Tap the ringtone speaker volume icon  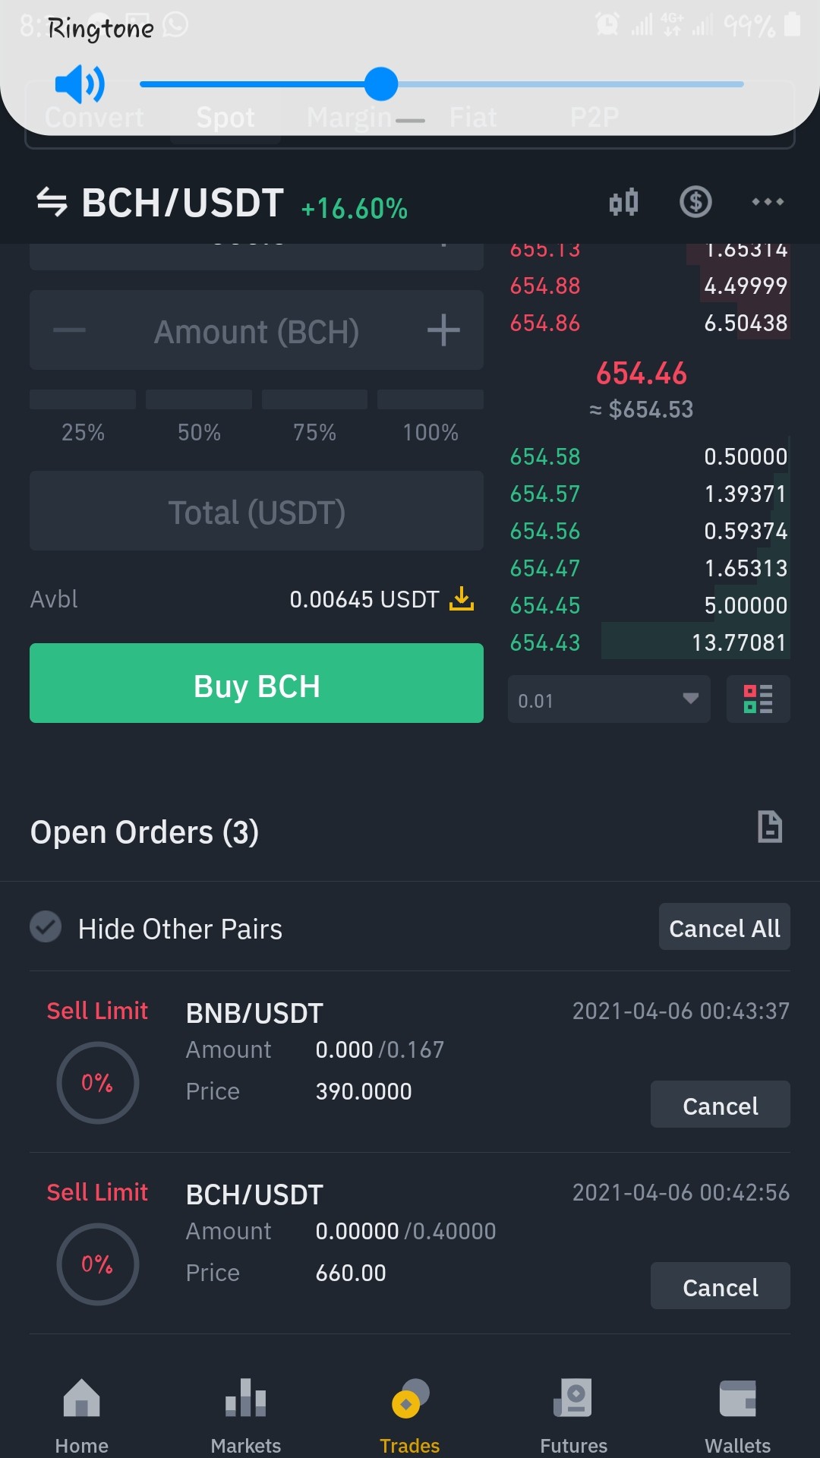click(80, 84)
